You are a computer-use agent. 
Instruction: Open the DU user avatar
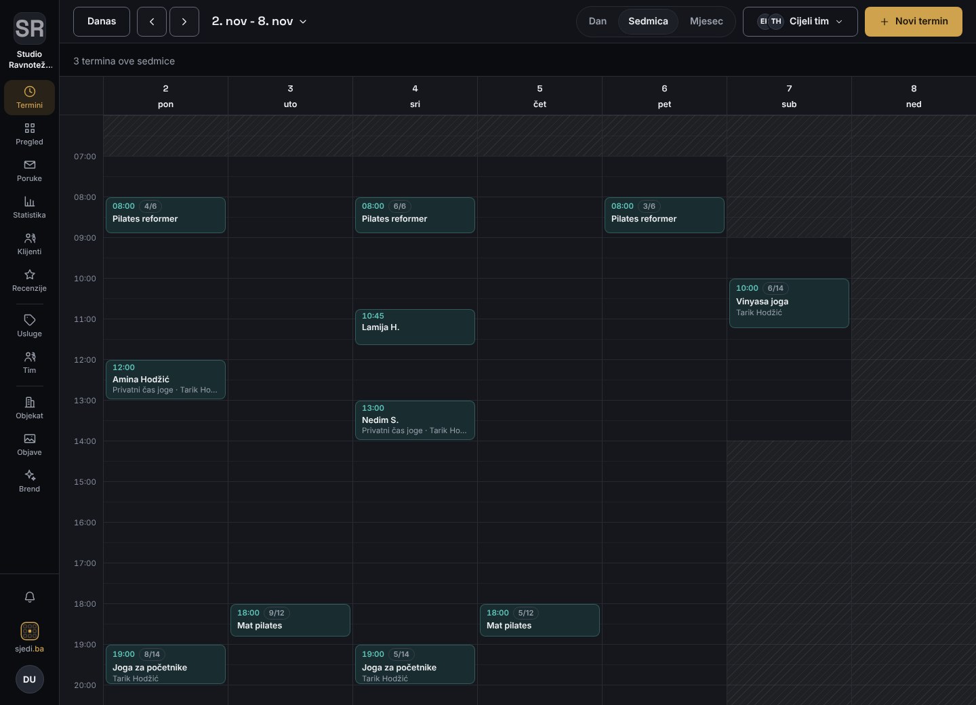[x=30, y=679]
